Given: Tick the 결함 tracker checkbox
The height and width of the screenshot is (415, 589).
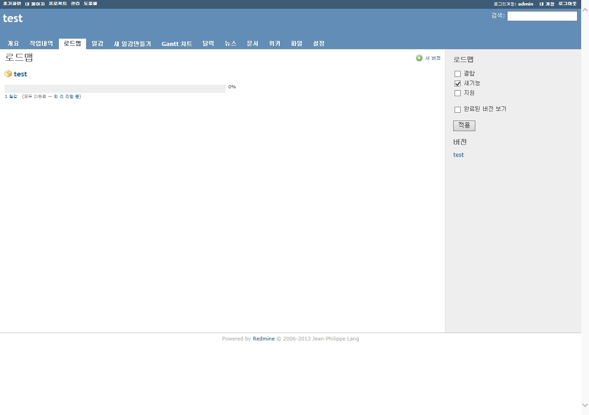Looking at the screenshot, I should tap(457, 74).
